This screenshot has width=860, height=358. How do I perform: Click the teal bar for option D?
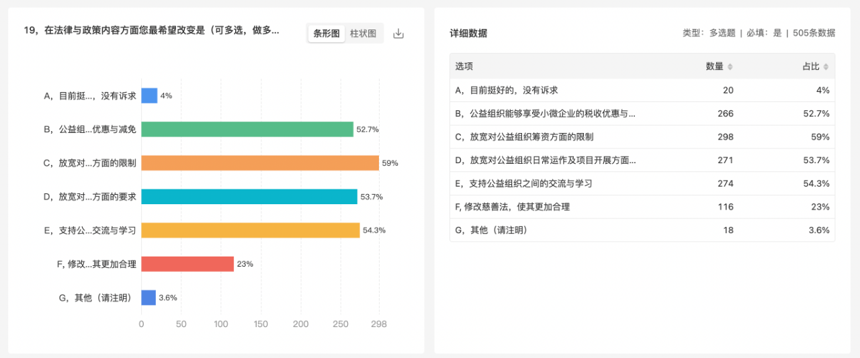click(x=249, y=196)
